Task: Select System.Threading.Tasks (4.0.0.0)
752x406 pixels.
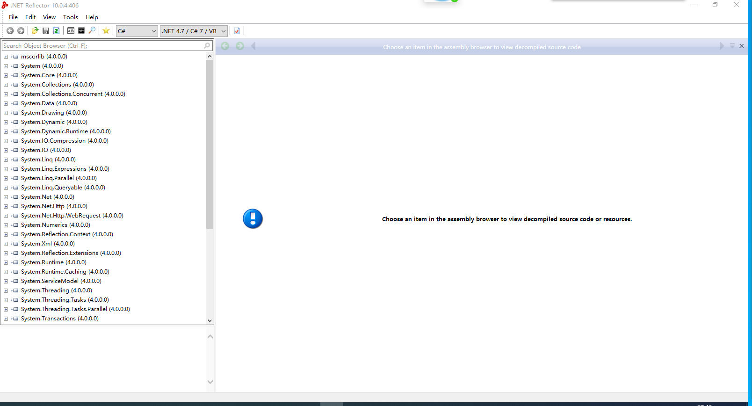Action: [65, 300]
